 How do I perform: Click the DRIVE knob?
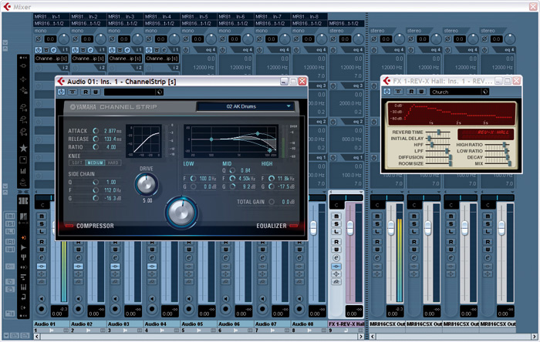pos(146,183)
